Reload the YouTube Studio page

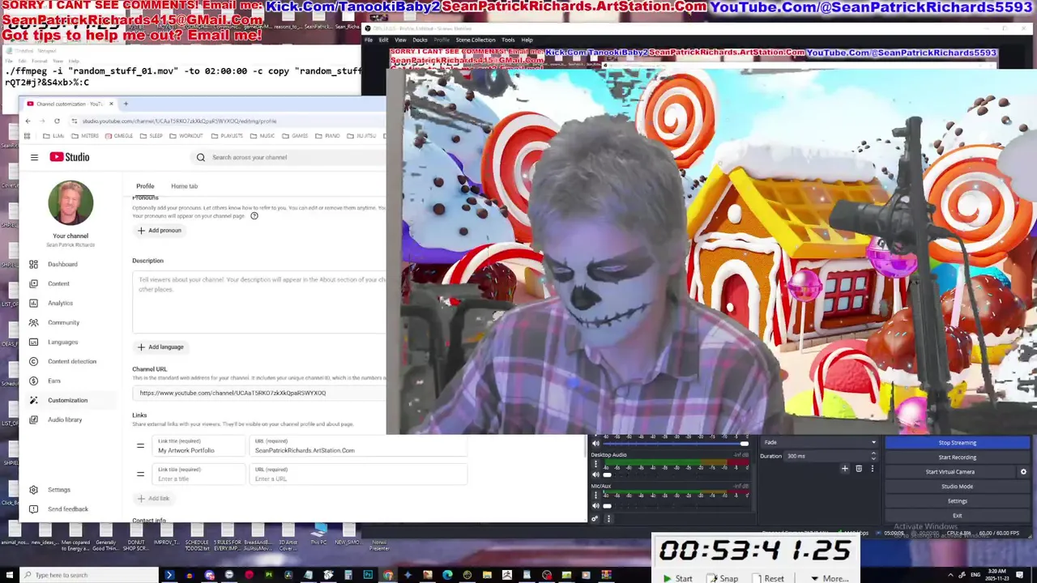[x=57, y=121]
